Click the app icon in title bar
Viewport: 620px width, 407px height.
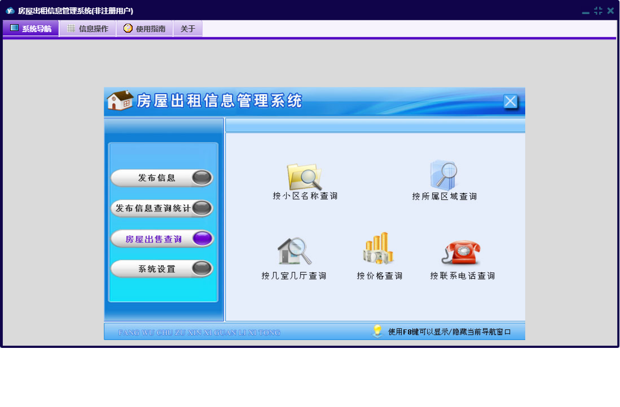pyautogui.click(x=10, y=11)
